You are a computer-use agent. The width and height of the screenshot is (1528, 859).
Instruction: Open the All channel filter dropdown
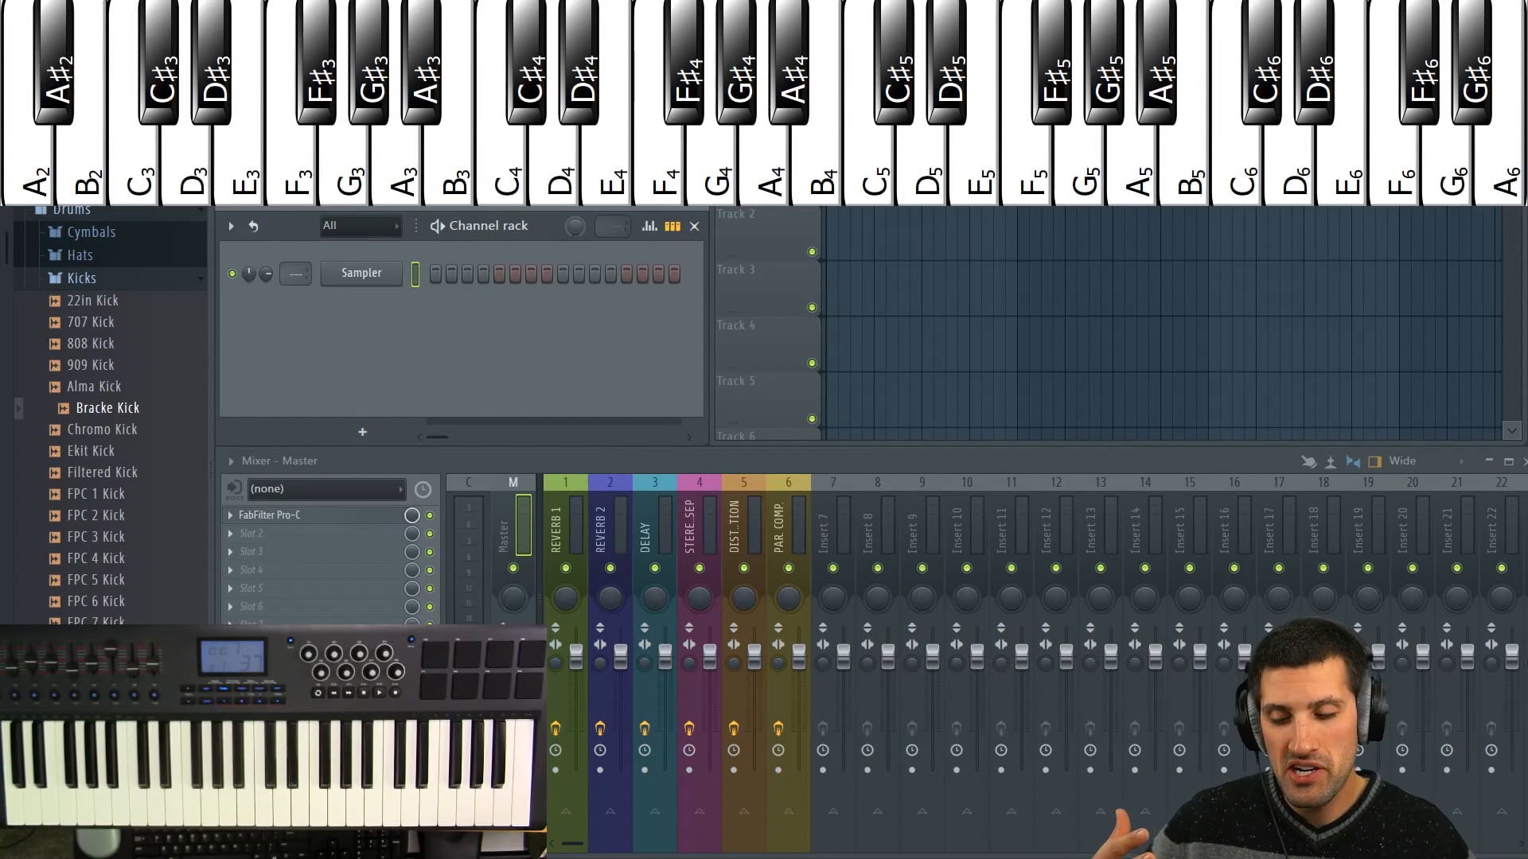coord(361,226)
